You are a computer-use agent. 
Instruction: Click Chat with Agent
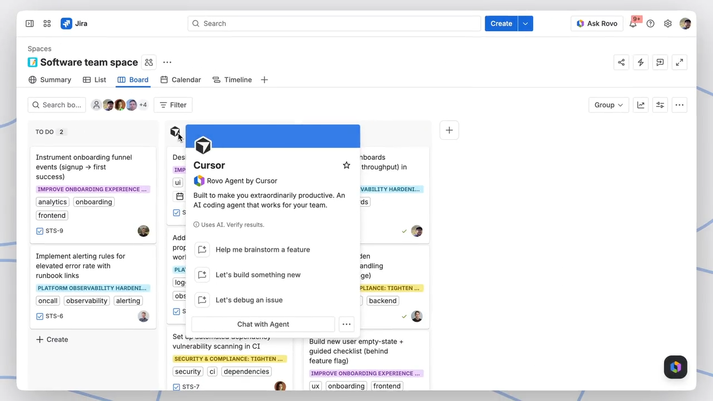(x=263, y=324)
